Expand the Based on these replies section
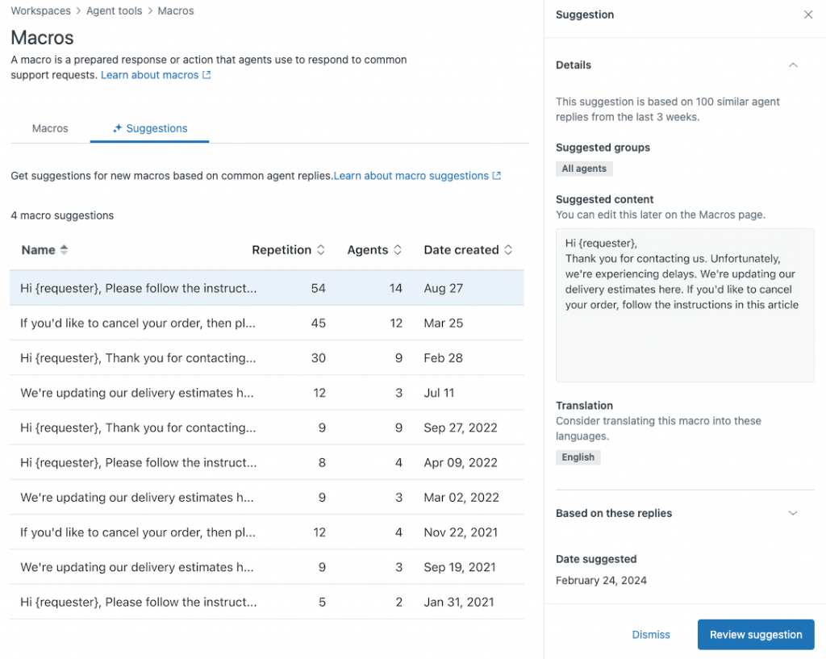This screenshot has height=659, width=826. 793,514
